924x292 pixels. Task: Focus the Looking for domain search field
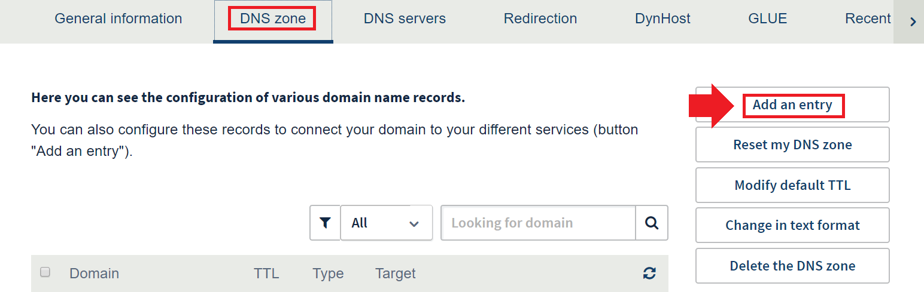click(x=538, y=223)
